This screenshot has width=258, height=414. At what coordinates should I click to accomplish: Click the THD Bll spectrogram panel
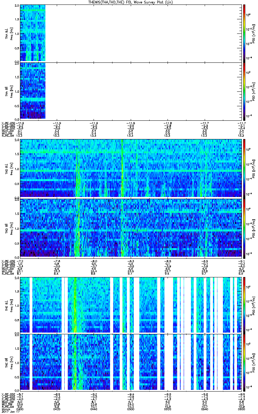[x=131, y=228]
